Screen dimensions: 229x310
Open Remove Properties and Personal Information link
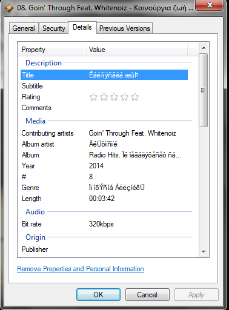point(81,269)
